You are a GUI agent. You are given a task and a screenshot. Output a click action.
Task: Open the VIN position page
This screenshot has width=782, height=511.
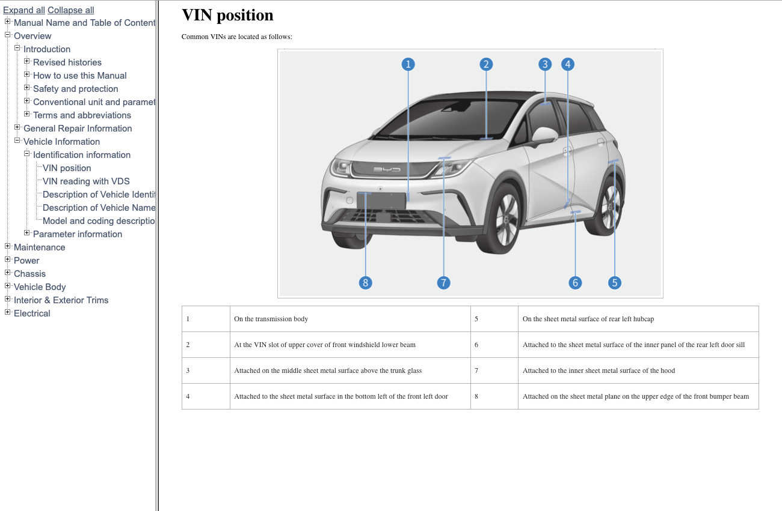tap(67, 168)
